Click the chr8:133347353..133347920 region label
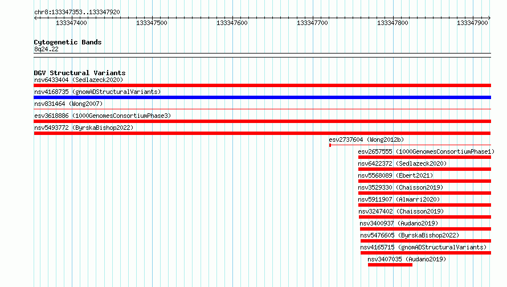Screen dimensions: 507x287 77,12
